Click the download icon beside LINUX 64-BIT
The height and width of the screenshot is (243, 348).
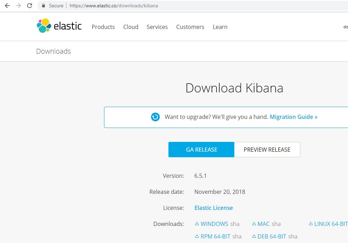click(311, 224)
